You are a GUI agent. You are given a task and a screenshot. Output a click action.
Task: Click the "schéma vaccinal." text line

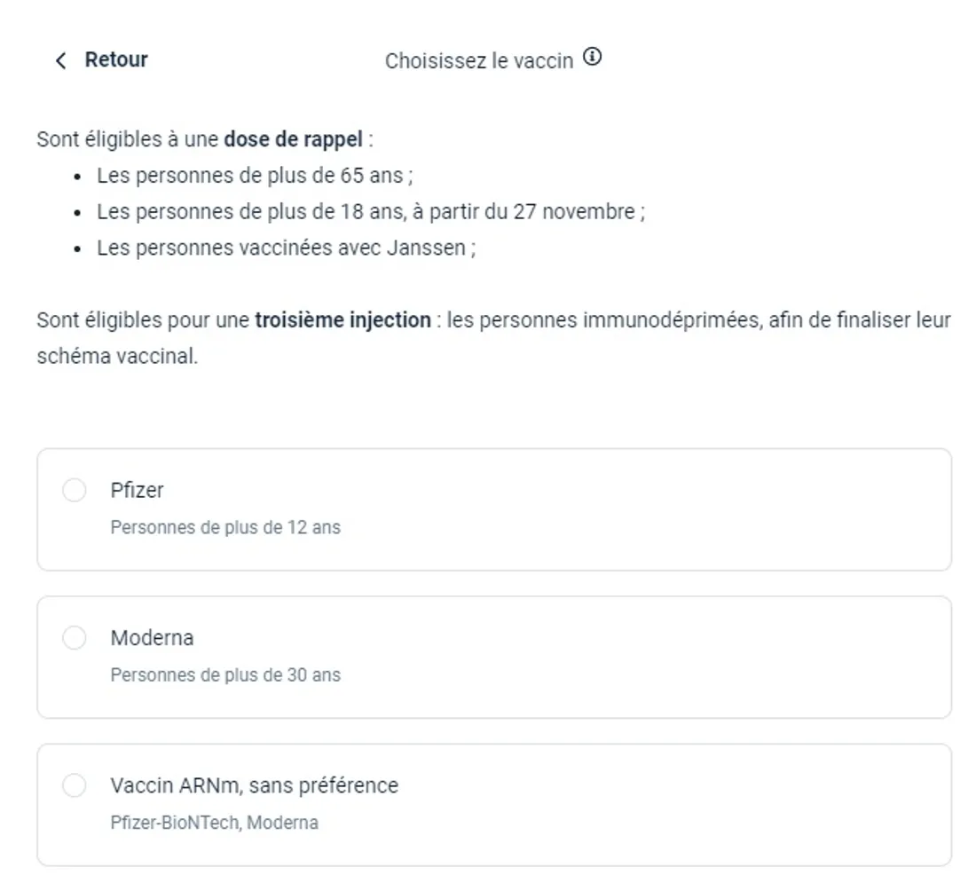[117, 356]
